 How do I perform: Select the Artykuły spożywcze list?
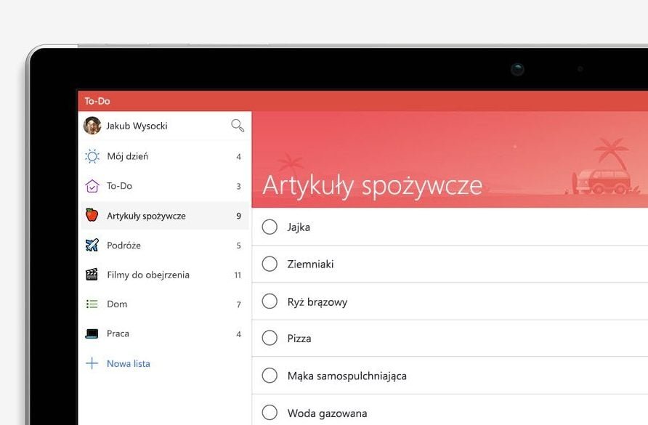click(x=164, y=215)
